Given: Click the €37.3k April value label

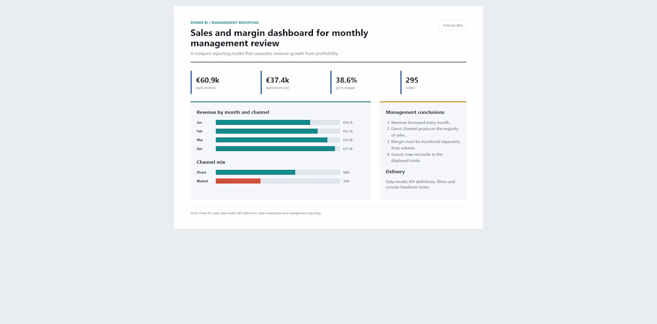Looking at the screenshot, I should [x=348, y=149].
